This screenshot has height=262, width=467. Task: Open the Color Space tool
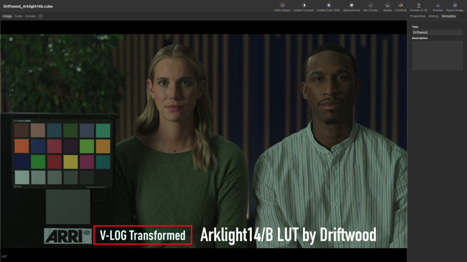point(282,7)
